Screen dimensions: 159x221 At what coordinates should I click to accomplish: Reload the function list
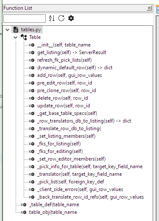(x=61, y=18)
